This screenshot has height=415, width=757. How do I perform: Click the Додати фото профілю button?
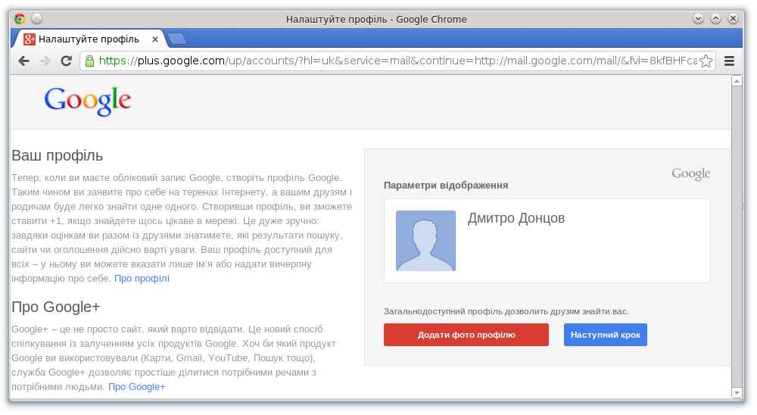[466, 335]
